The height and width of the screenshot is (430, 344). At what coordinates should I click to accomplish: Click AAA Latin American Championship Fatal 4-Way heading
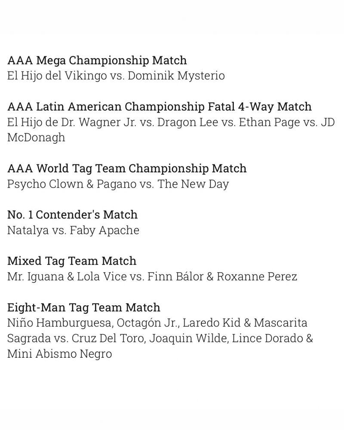coord(160,106)
